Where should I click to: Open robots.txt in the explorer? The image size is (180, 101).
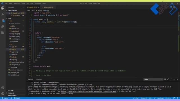(x=15, y=42)
